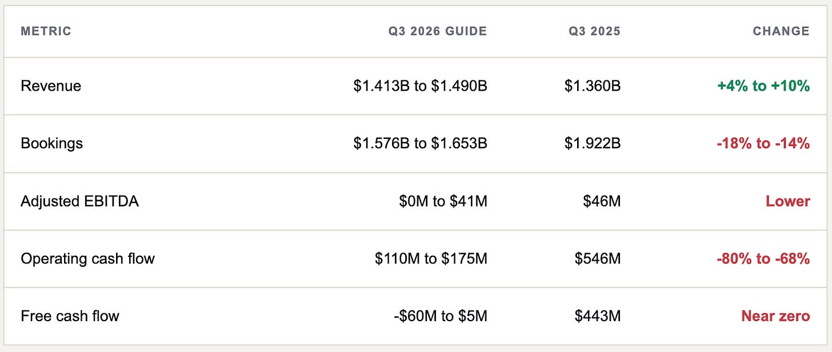Click the $1.576B to $1.653B bookings guide
The width and height of the screenshot is (832, 352).
pyautogui.click(x=420, y=144)
